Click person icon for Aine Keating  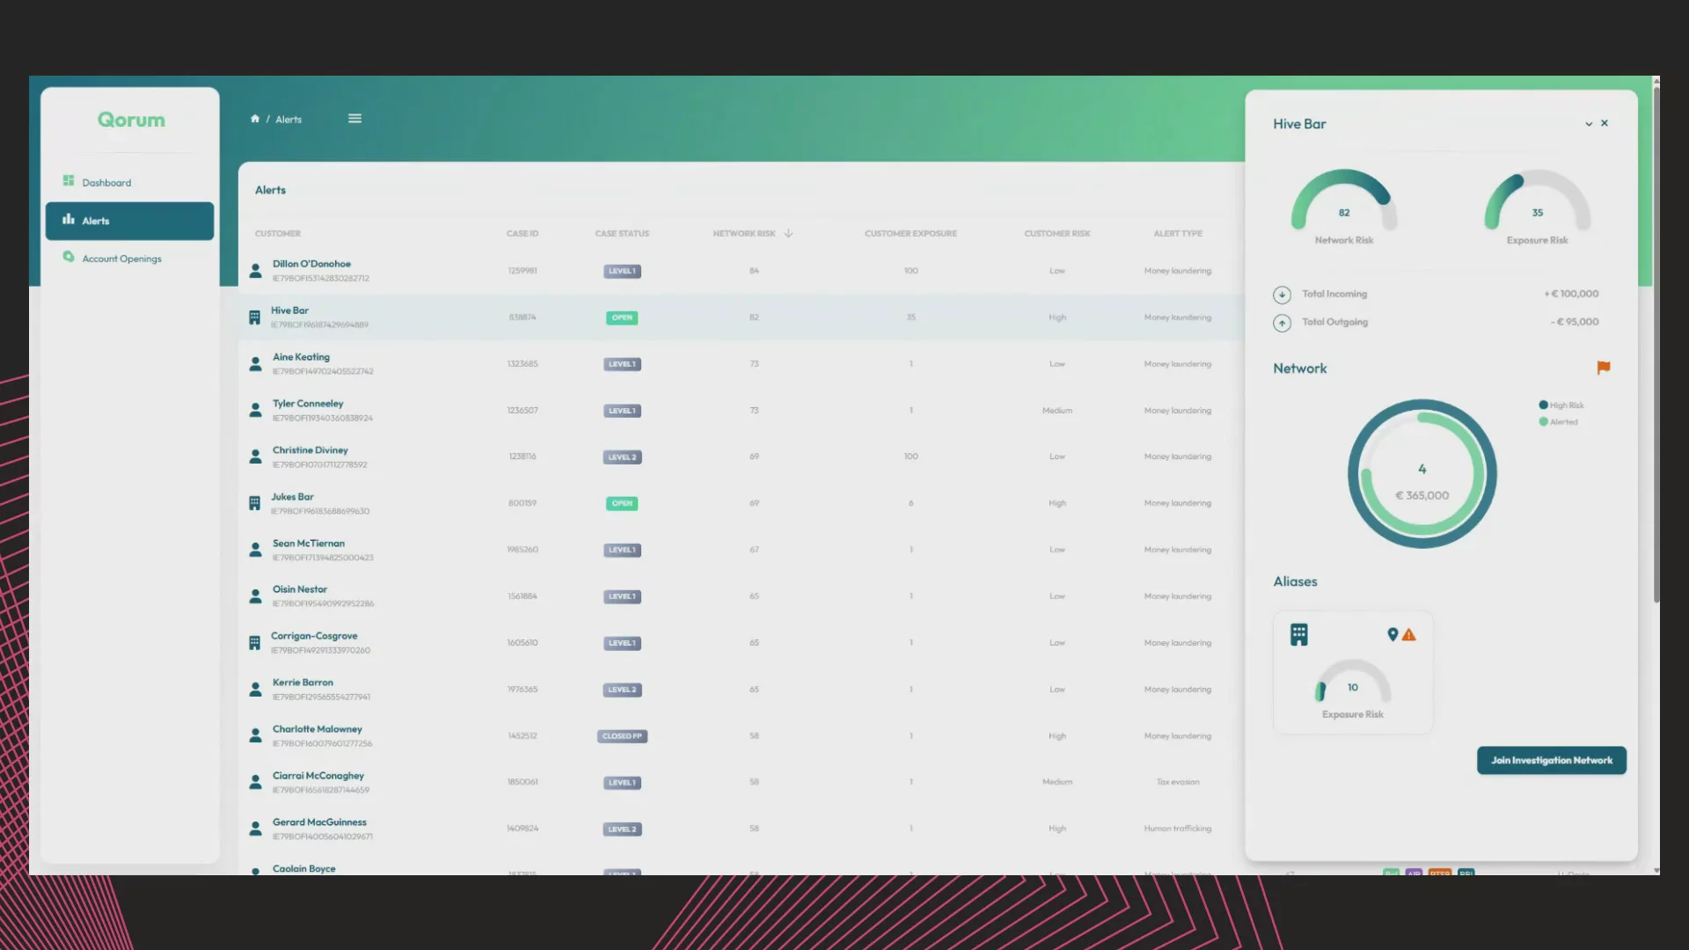255,364
